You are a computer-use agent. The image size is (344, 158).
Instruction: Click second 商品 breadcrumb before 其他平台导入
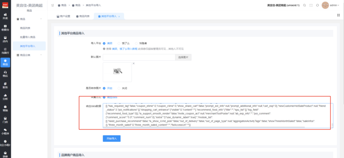(x=77, y=5)
